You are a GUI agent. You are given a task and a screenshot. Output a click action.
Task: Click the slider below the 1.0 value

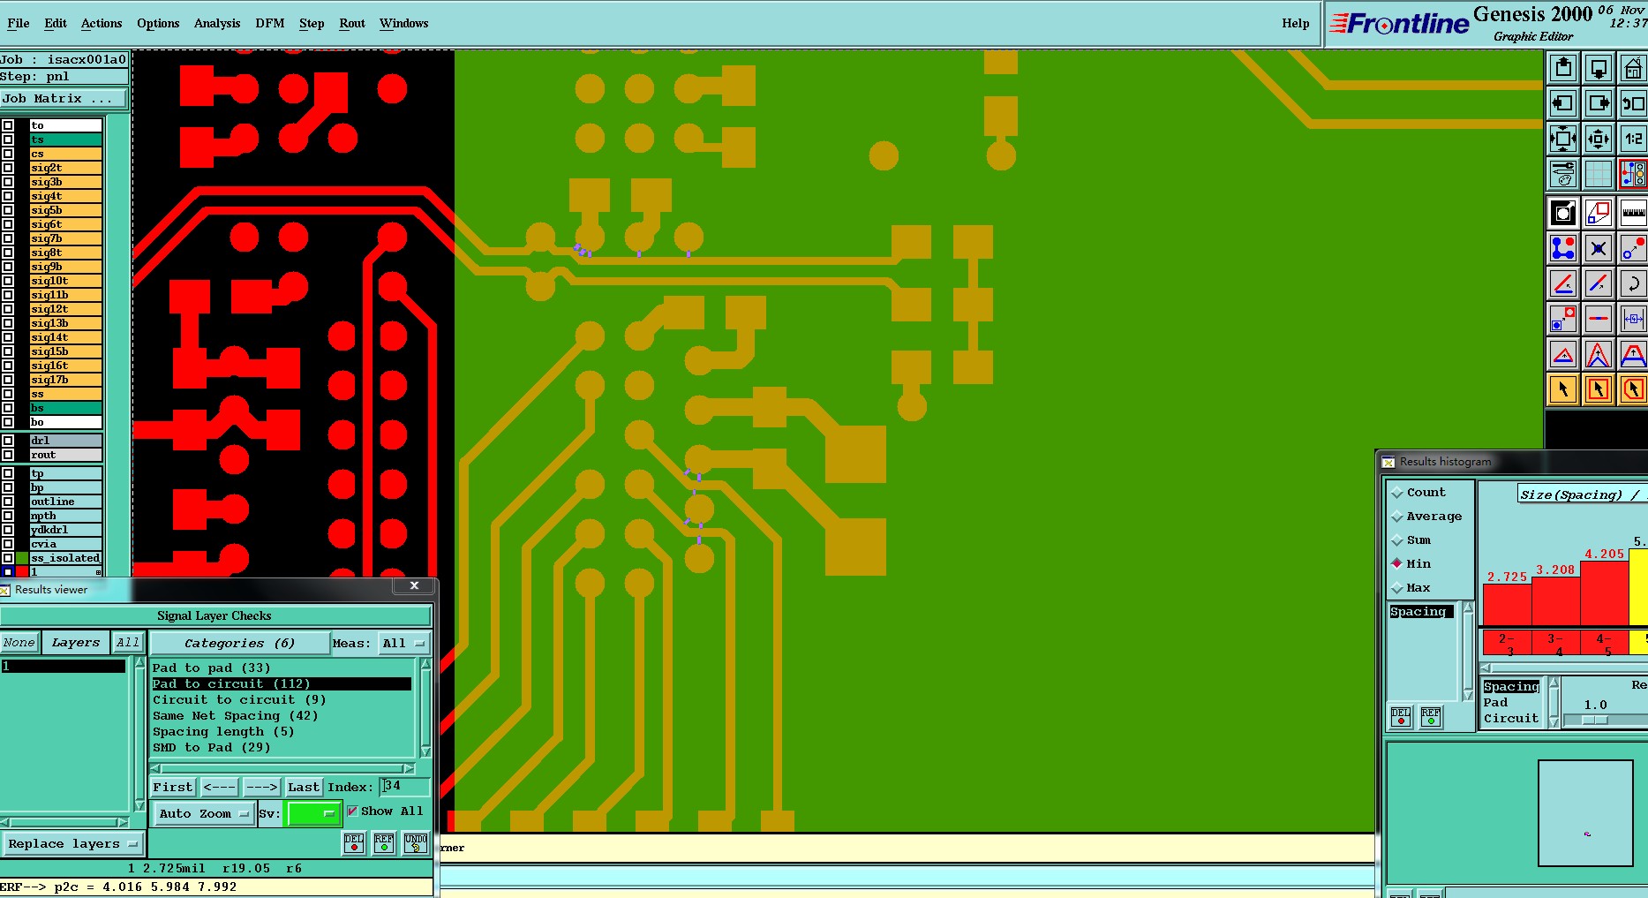coord(1595,721)
